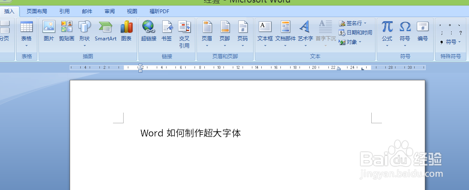
Task: Switch to the 页面布局 tab
Action: (x=37, y=11)
